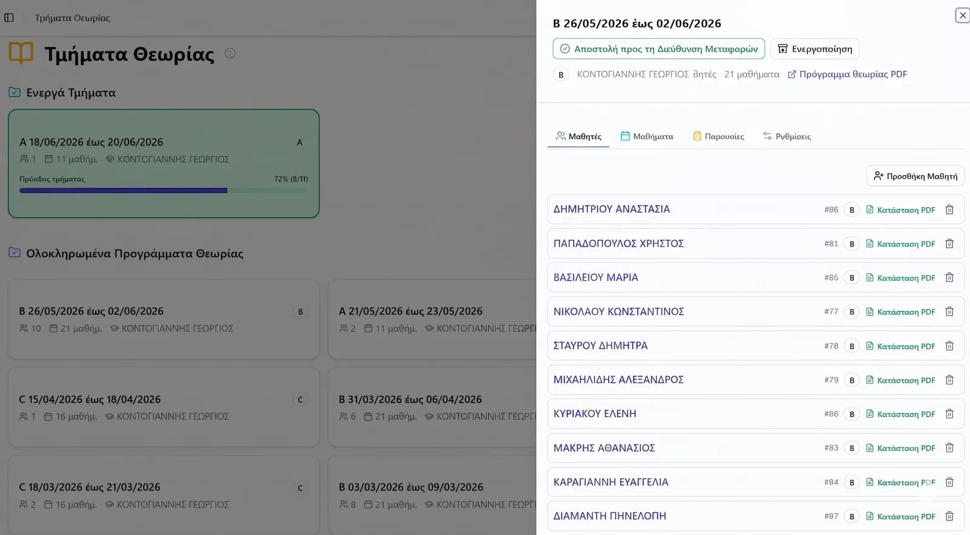The width and height of the screenshot is (970, 535).
Task: Click student name ΣΤΑΥΡΟΥ ΔΗΜΗΤΡΑ
Action: coord(600,346)
